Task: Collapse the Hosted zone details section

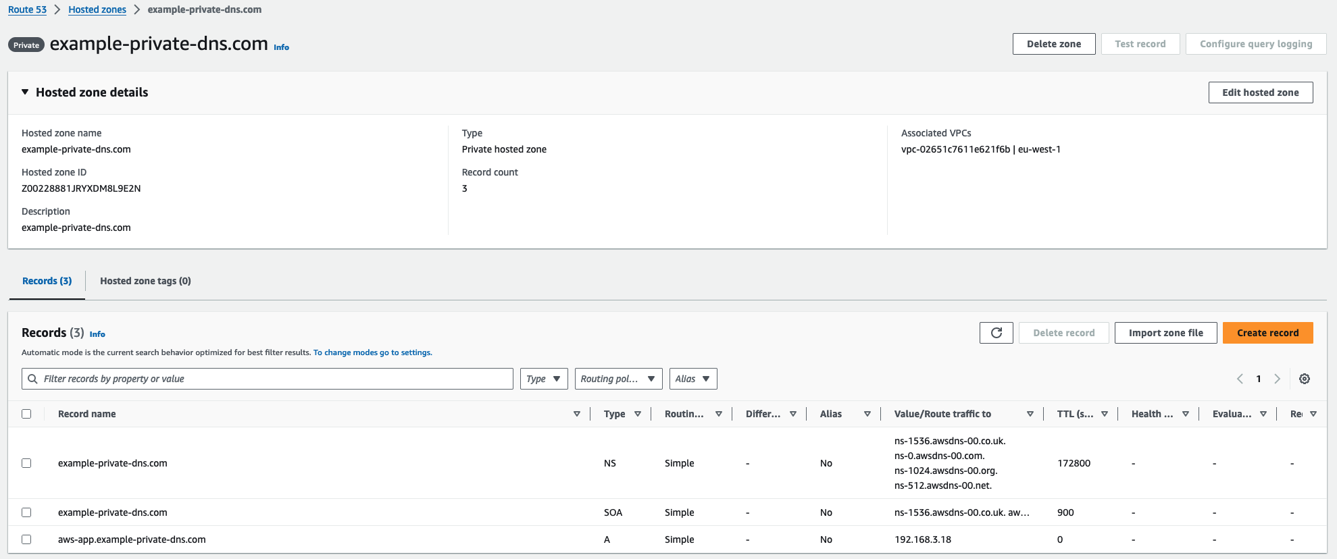Action: tap(25, 92)
